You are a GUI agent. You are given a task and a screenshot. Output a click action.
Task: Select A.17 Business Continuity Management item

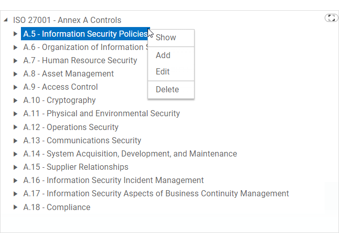click(156, 193)
